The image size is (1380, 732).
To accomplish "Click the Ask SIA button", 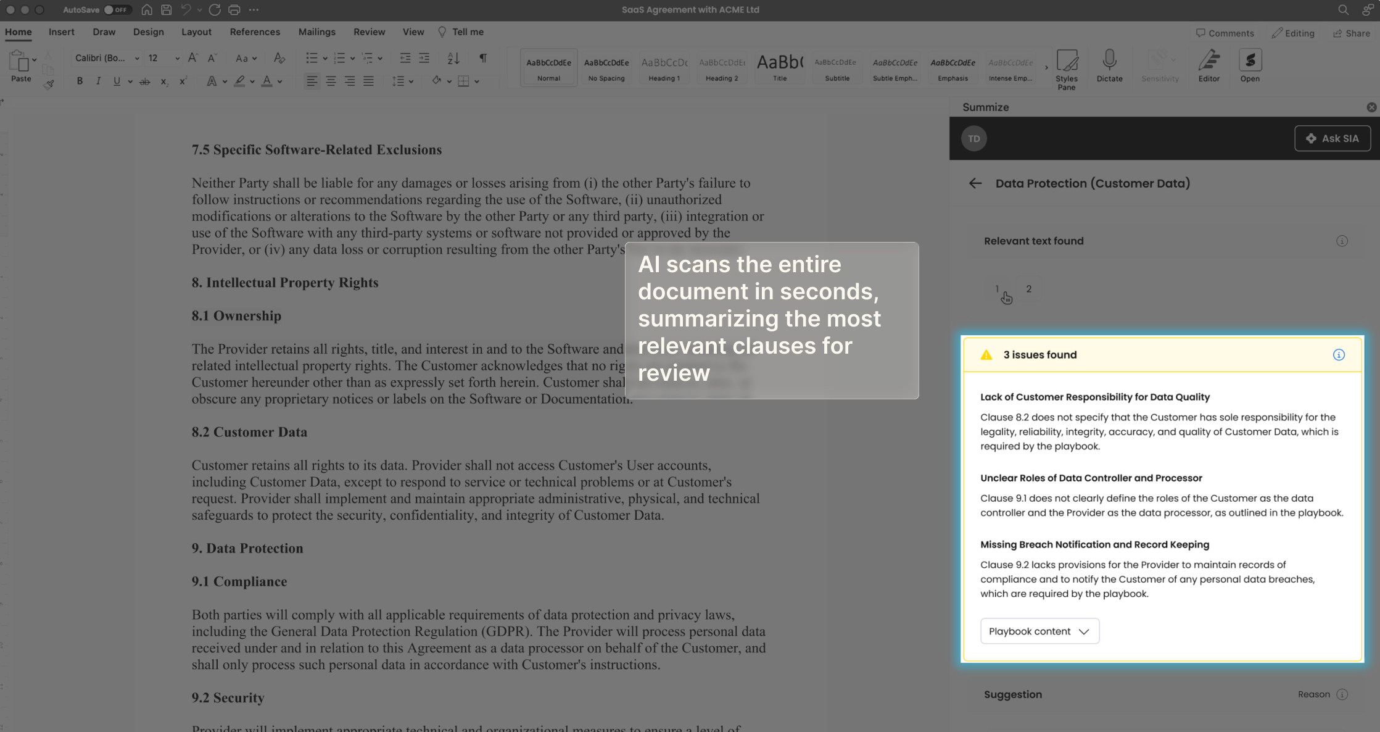I will (1332, 138).
